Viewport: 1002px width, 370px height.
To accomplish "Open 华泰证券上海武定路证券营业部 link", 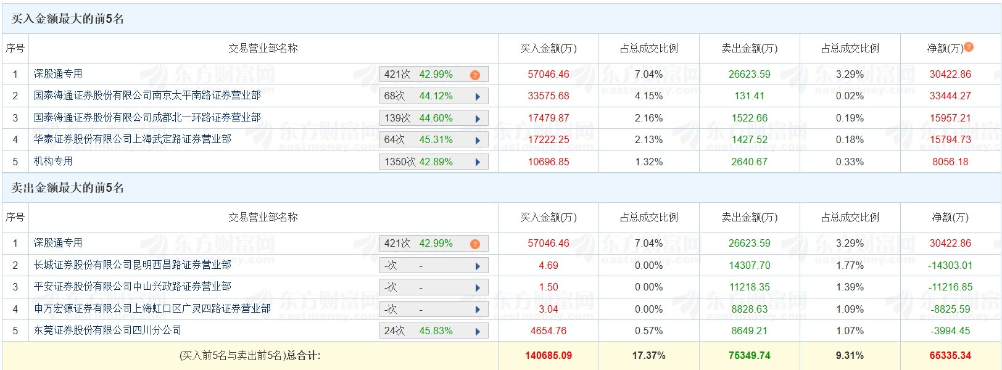I will point(133,139).
